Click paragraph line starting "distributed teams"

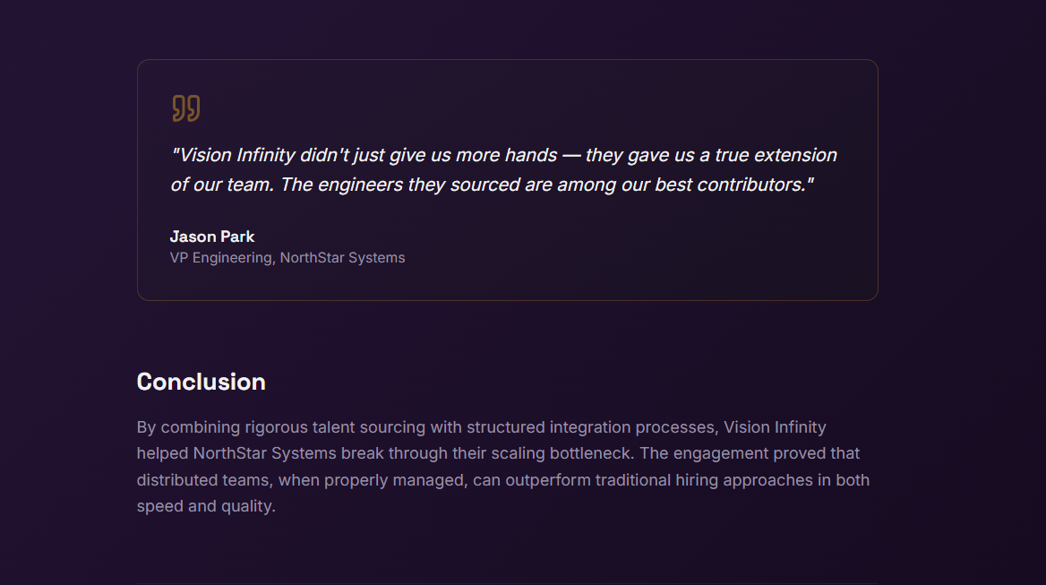[x=502, y=480]
